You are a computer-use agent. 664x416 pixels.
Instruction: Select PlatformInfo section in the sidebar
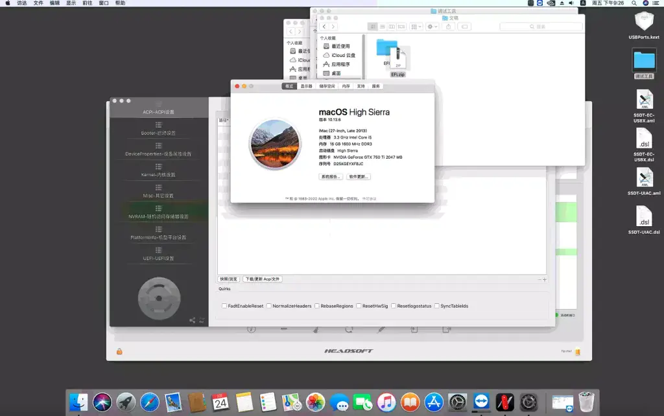click(158, 233)
